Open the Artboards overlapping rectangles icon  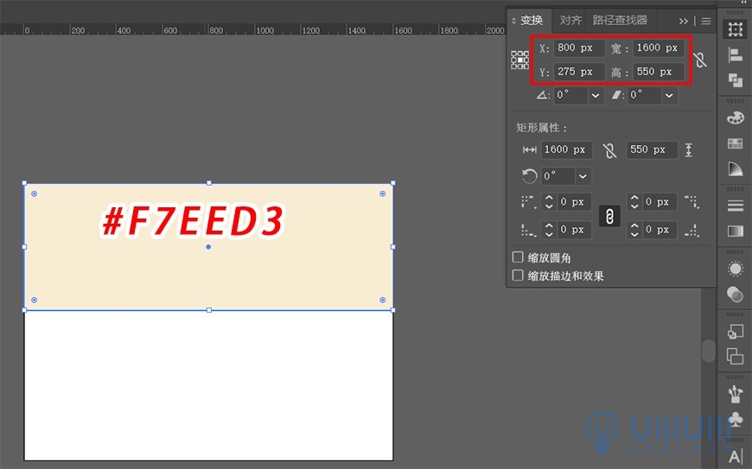pyautogui.click(x=735, y=357)
